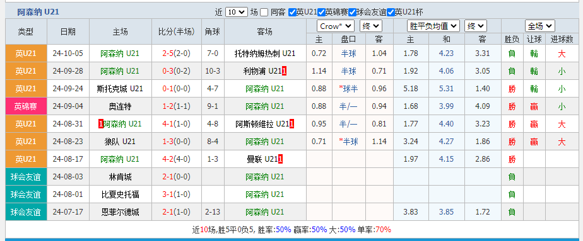Click away odds value 4.09
The height and width of the screenshot is (241, 583).
pos(483,106)
